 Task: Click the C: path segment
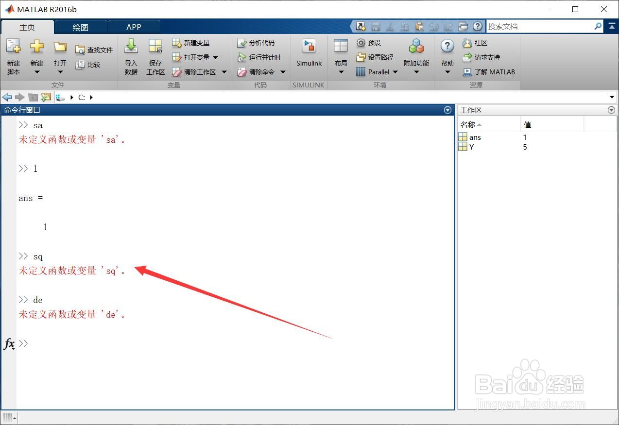point(82,97)
